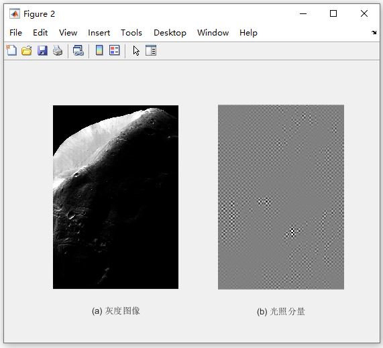Save the figure using the floppy disk icon
The image size is (383, 348).
coord(42,50)
